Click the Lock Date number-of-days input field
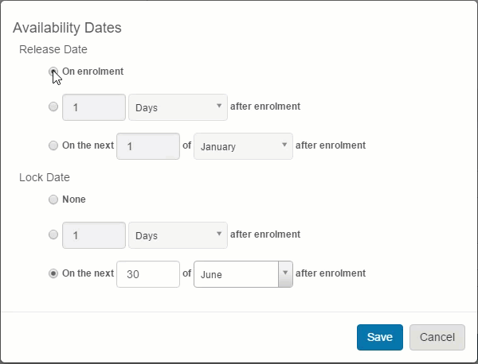The width and height of the screenshot is (478, 364). coord(94,235)
